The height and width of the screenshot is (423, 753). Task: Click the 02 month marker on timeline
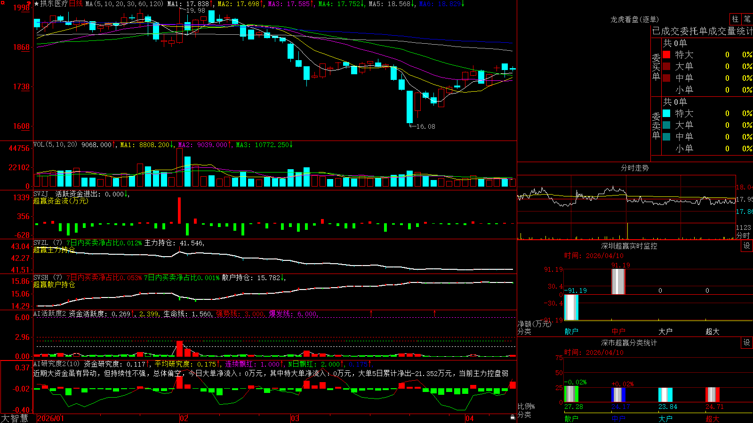(184, 418)
